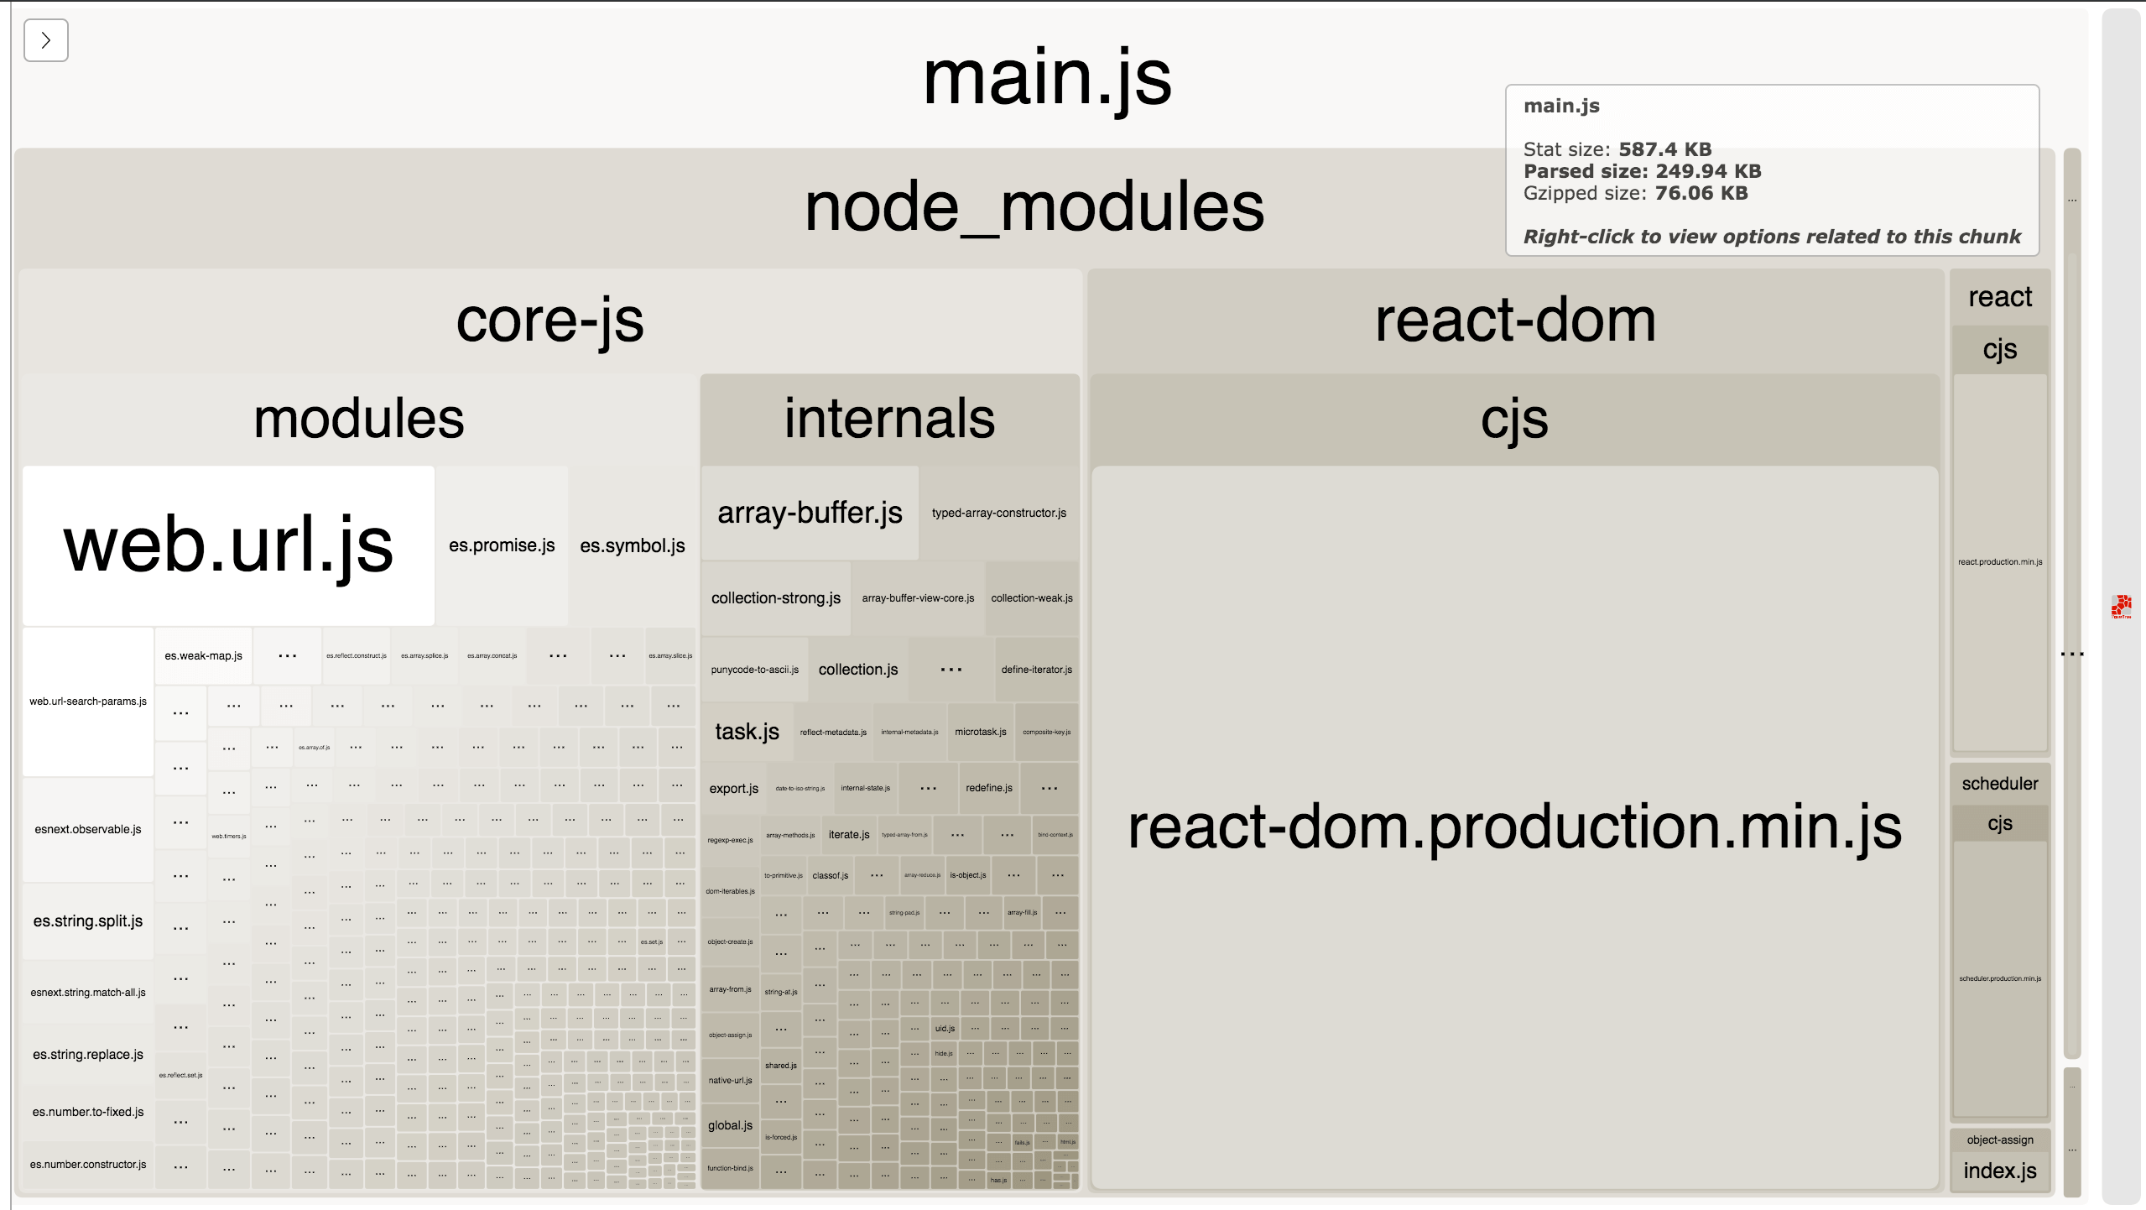Select the collection-strong.js tile
Viewport: 2146px width, 1210px height.
pyautogui.click(x=775, y=598)
